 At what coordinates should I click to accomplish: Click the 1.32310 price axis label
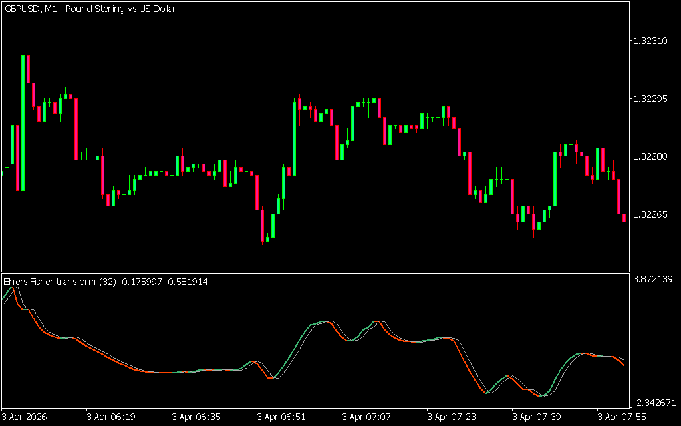click(x=650, y=41)
